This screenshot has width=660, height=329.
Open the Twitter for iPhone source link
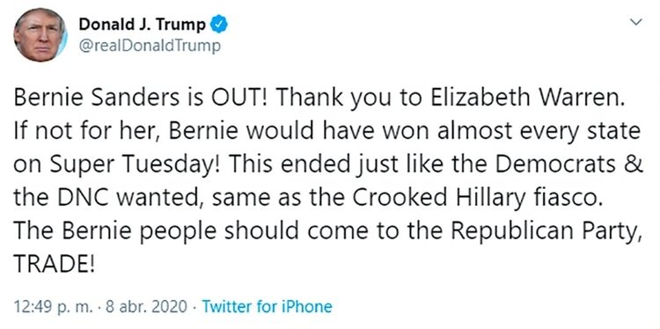(267, 306)
